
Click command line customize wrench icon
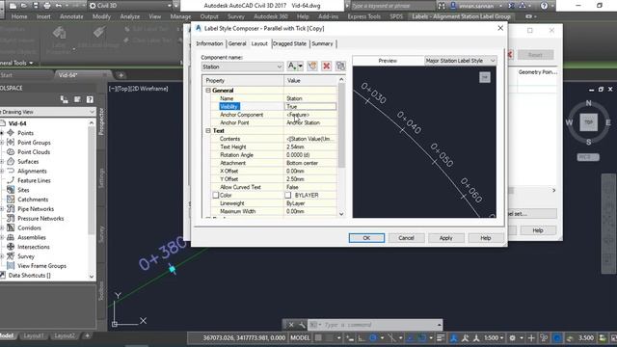coord(302,325)
